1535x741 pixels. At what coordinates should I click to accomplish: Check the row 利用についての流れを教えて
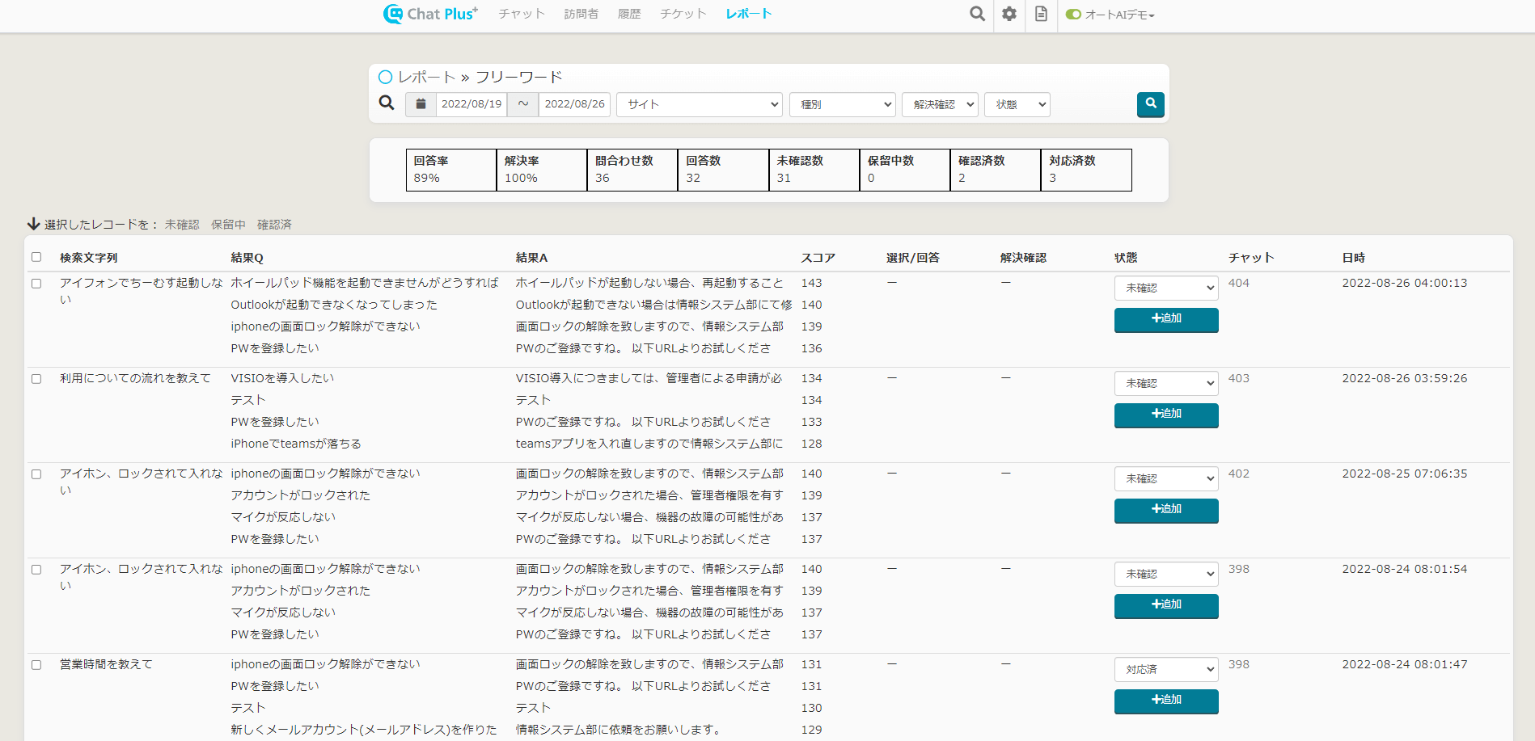pyautogui.click(x=36, y=379)
